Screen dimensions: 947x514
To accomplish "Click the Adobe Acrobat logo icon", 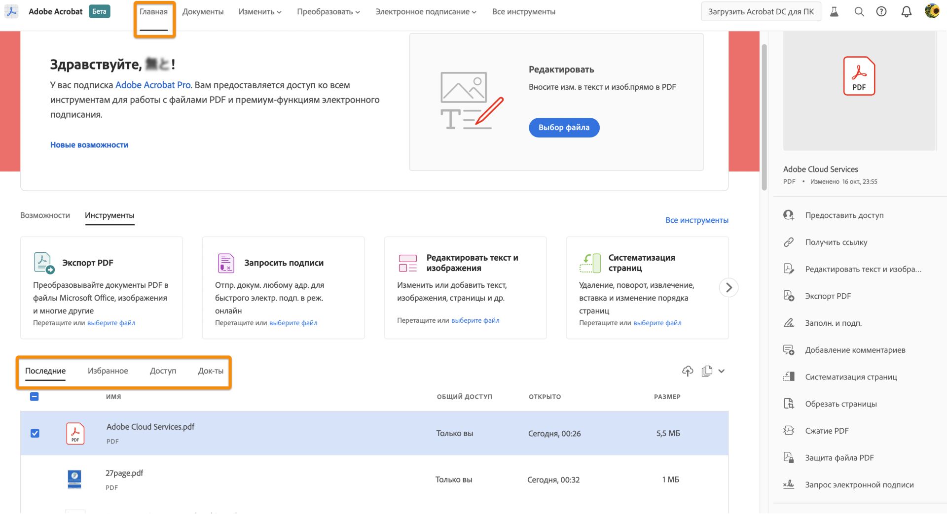I will 11,11.
